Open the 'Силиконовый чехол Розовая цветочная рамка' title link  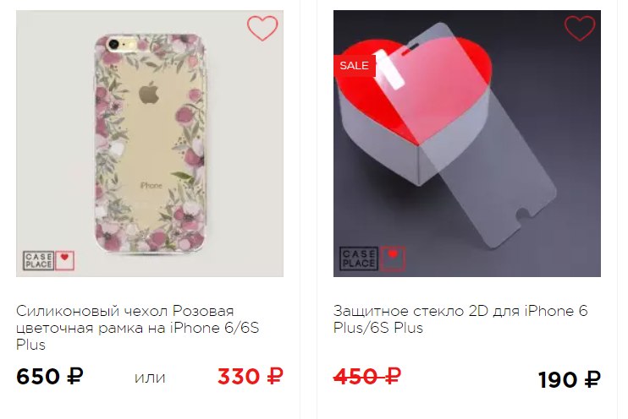[138, 328]
